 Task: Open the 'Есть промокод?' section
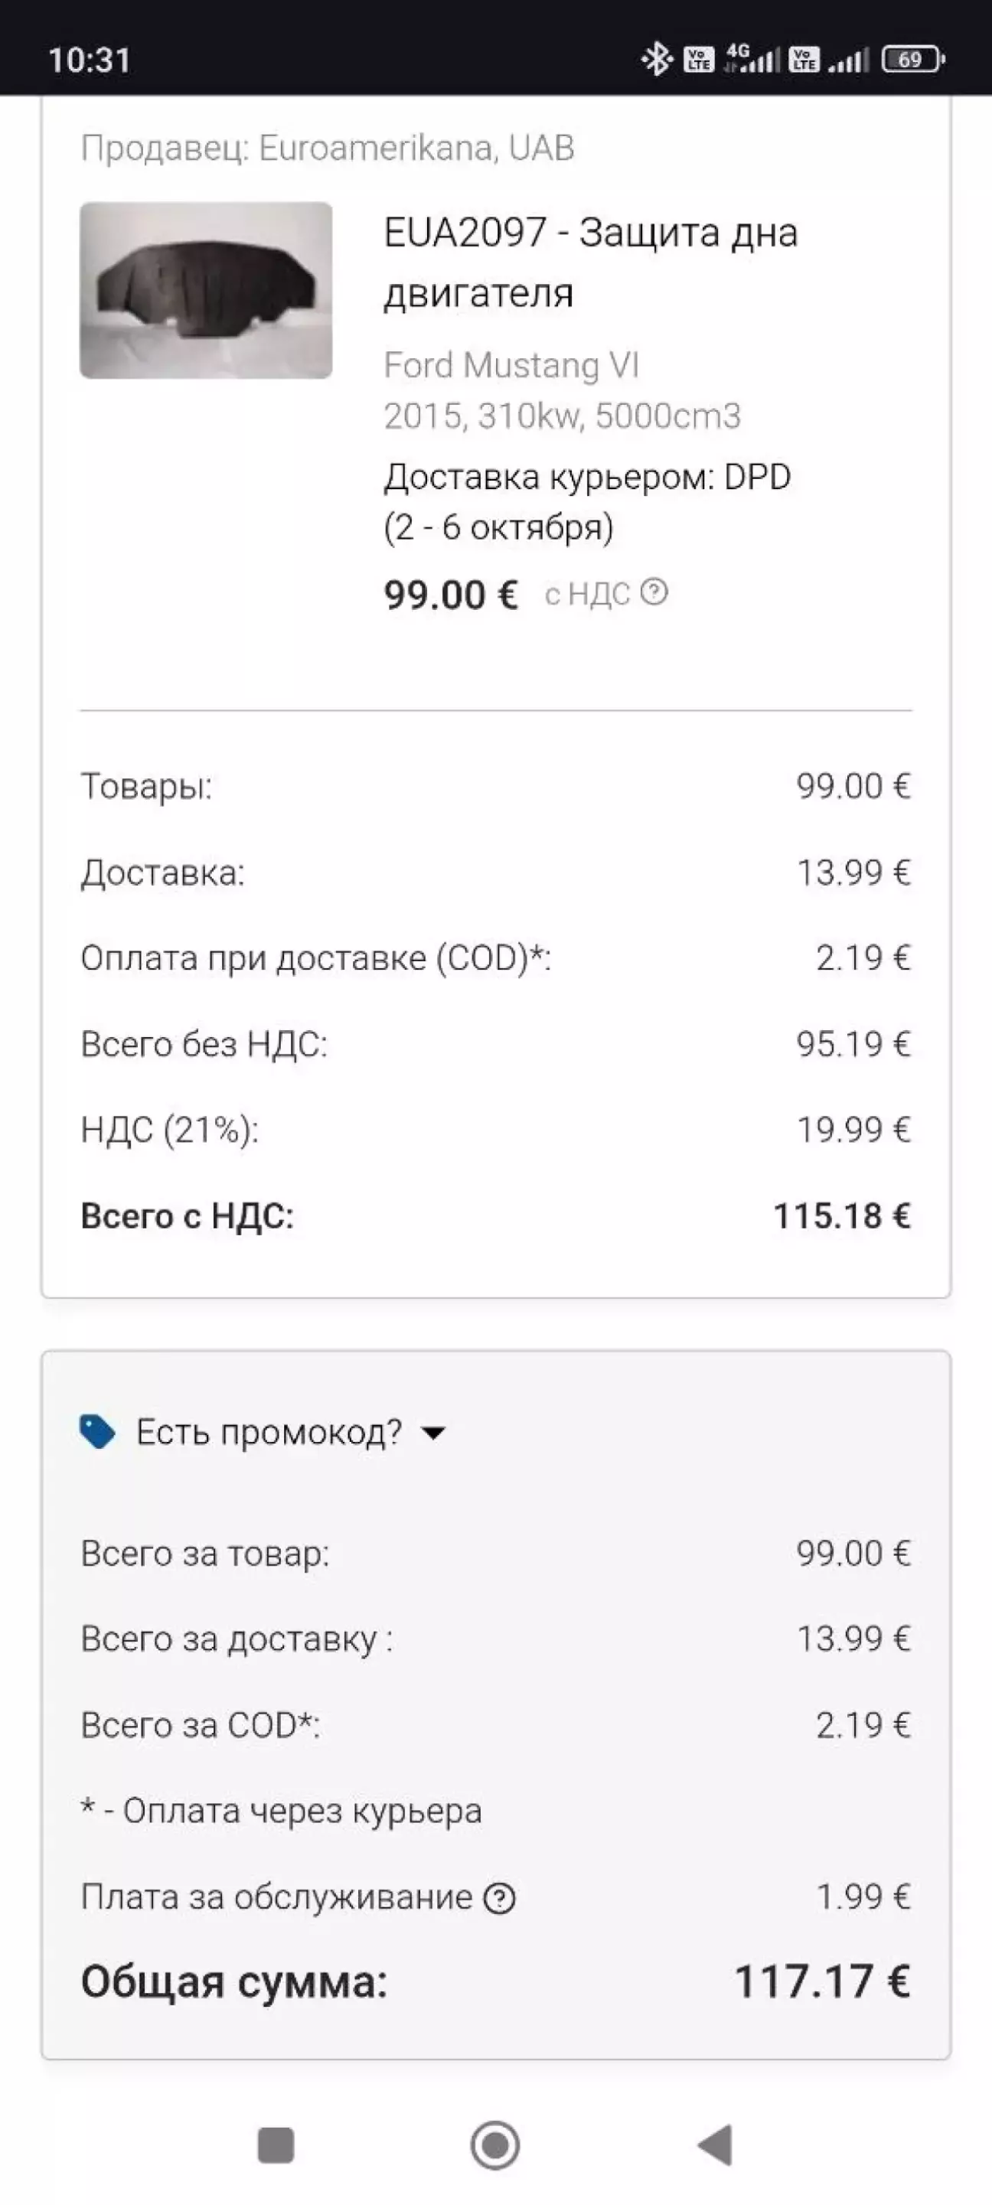pos(269,1431)
